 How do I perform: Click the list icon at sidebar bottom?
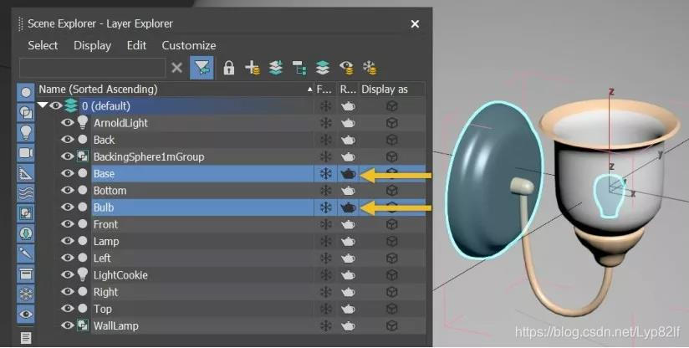point(26,337)
